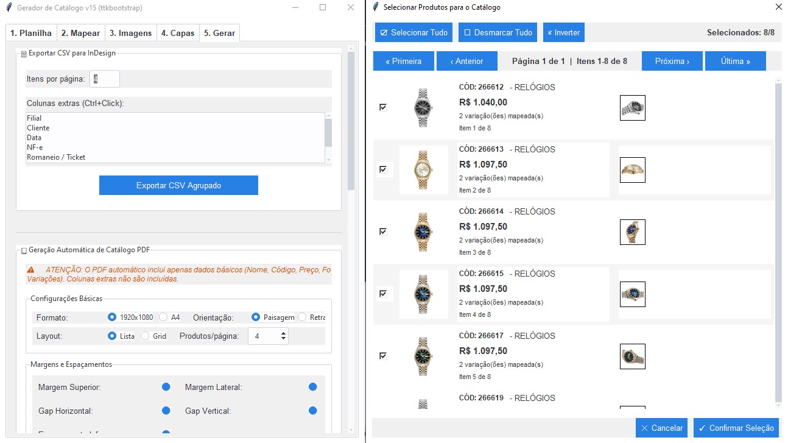
Task: Uncheck product 266612 in the selection list
Action: click(x=383, y=107)
